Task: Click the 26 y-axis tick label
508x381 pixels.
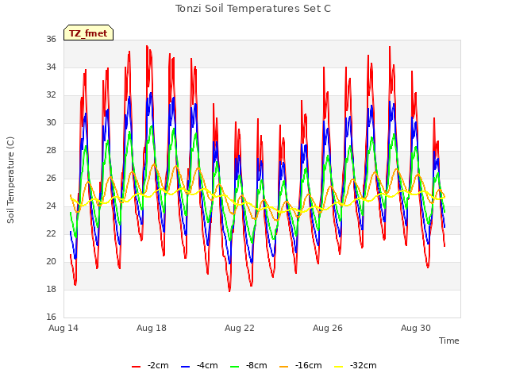Action: point(51,178)
